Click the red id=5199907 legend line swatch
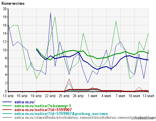 (x=7, y=110)
